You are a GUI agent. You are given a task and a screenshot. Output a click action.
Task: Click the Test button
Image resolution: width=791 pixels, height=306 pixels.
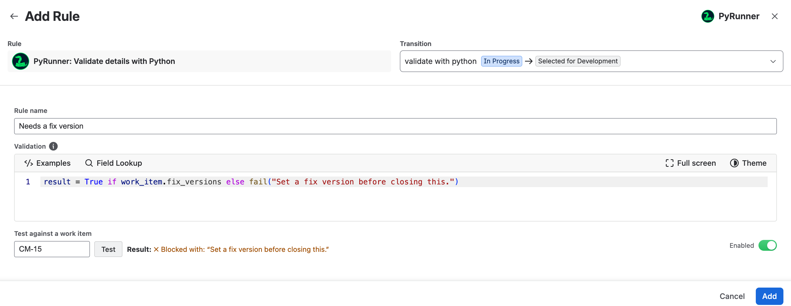[108, 249]
